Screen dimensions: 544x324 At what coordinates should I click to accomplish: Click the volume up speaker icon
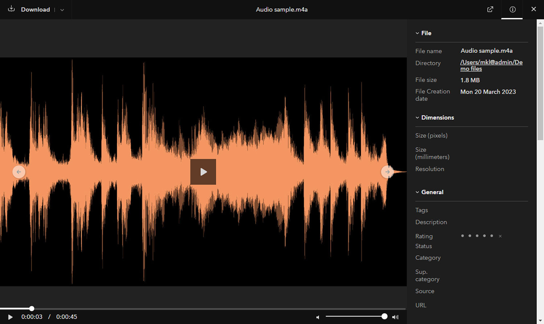pyautogui.click(x=395, y=317)
